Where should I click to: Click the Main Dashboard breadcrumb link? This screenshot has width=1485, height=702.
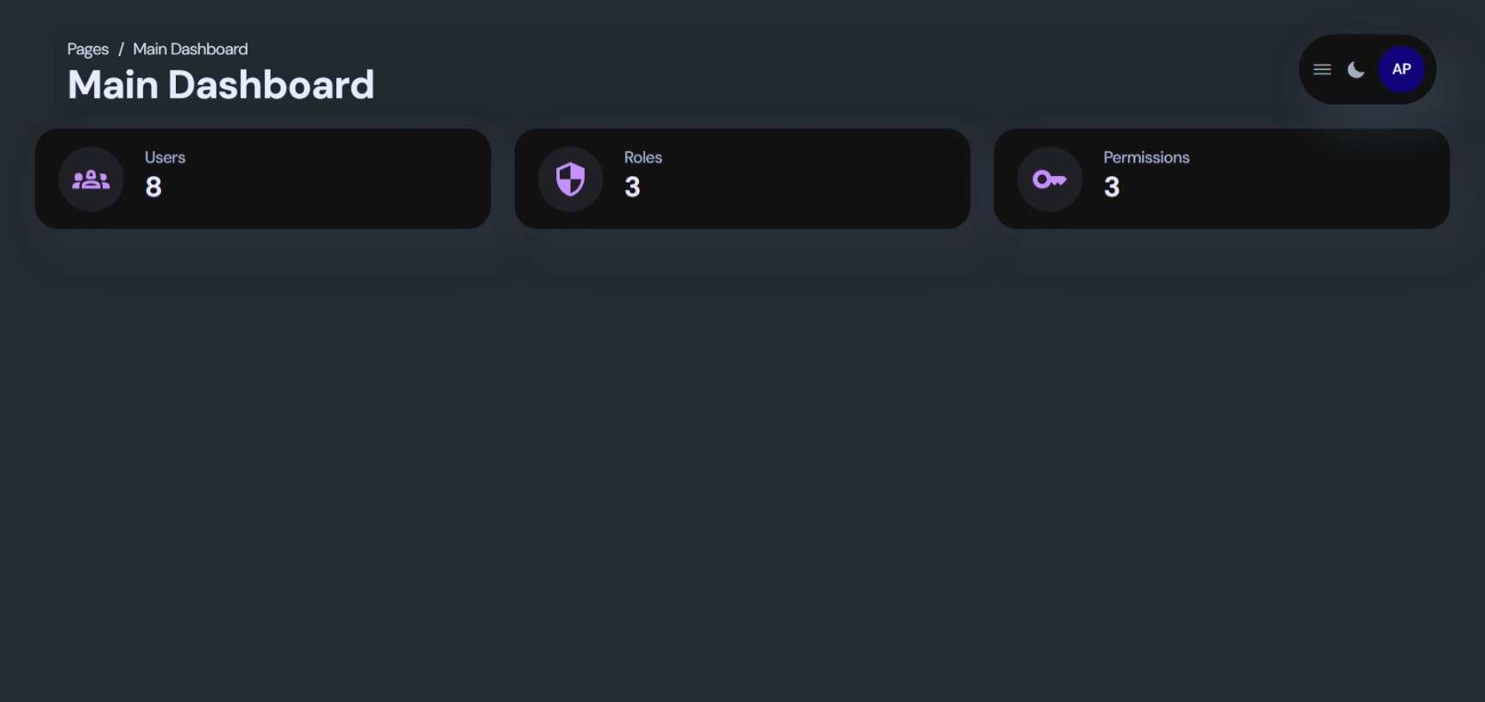point(190,49)
